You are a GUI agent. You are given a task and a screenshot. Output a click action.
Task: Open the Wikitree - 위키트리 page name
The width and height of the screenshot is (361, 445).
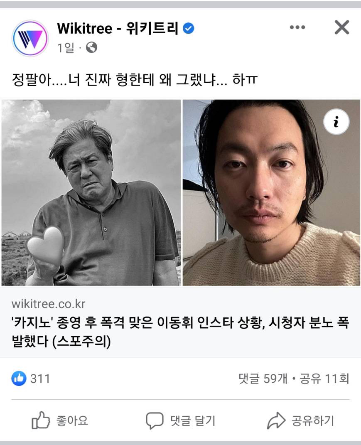[x=118, y=28]
